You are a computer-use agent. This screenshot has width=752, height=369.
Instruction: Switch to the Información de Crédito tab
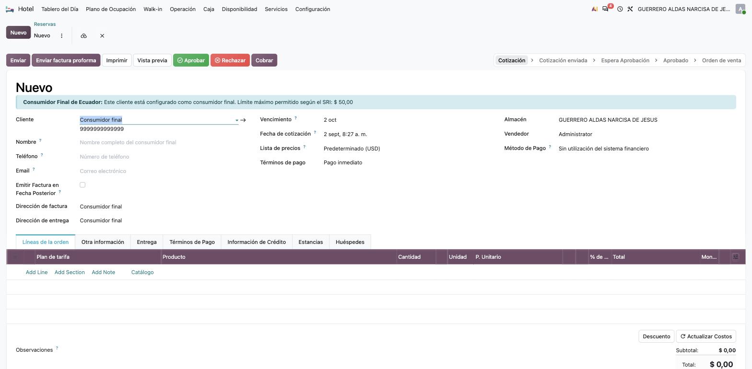[257, 242]
